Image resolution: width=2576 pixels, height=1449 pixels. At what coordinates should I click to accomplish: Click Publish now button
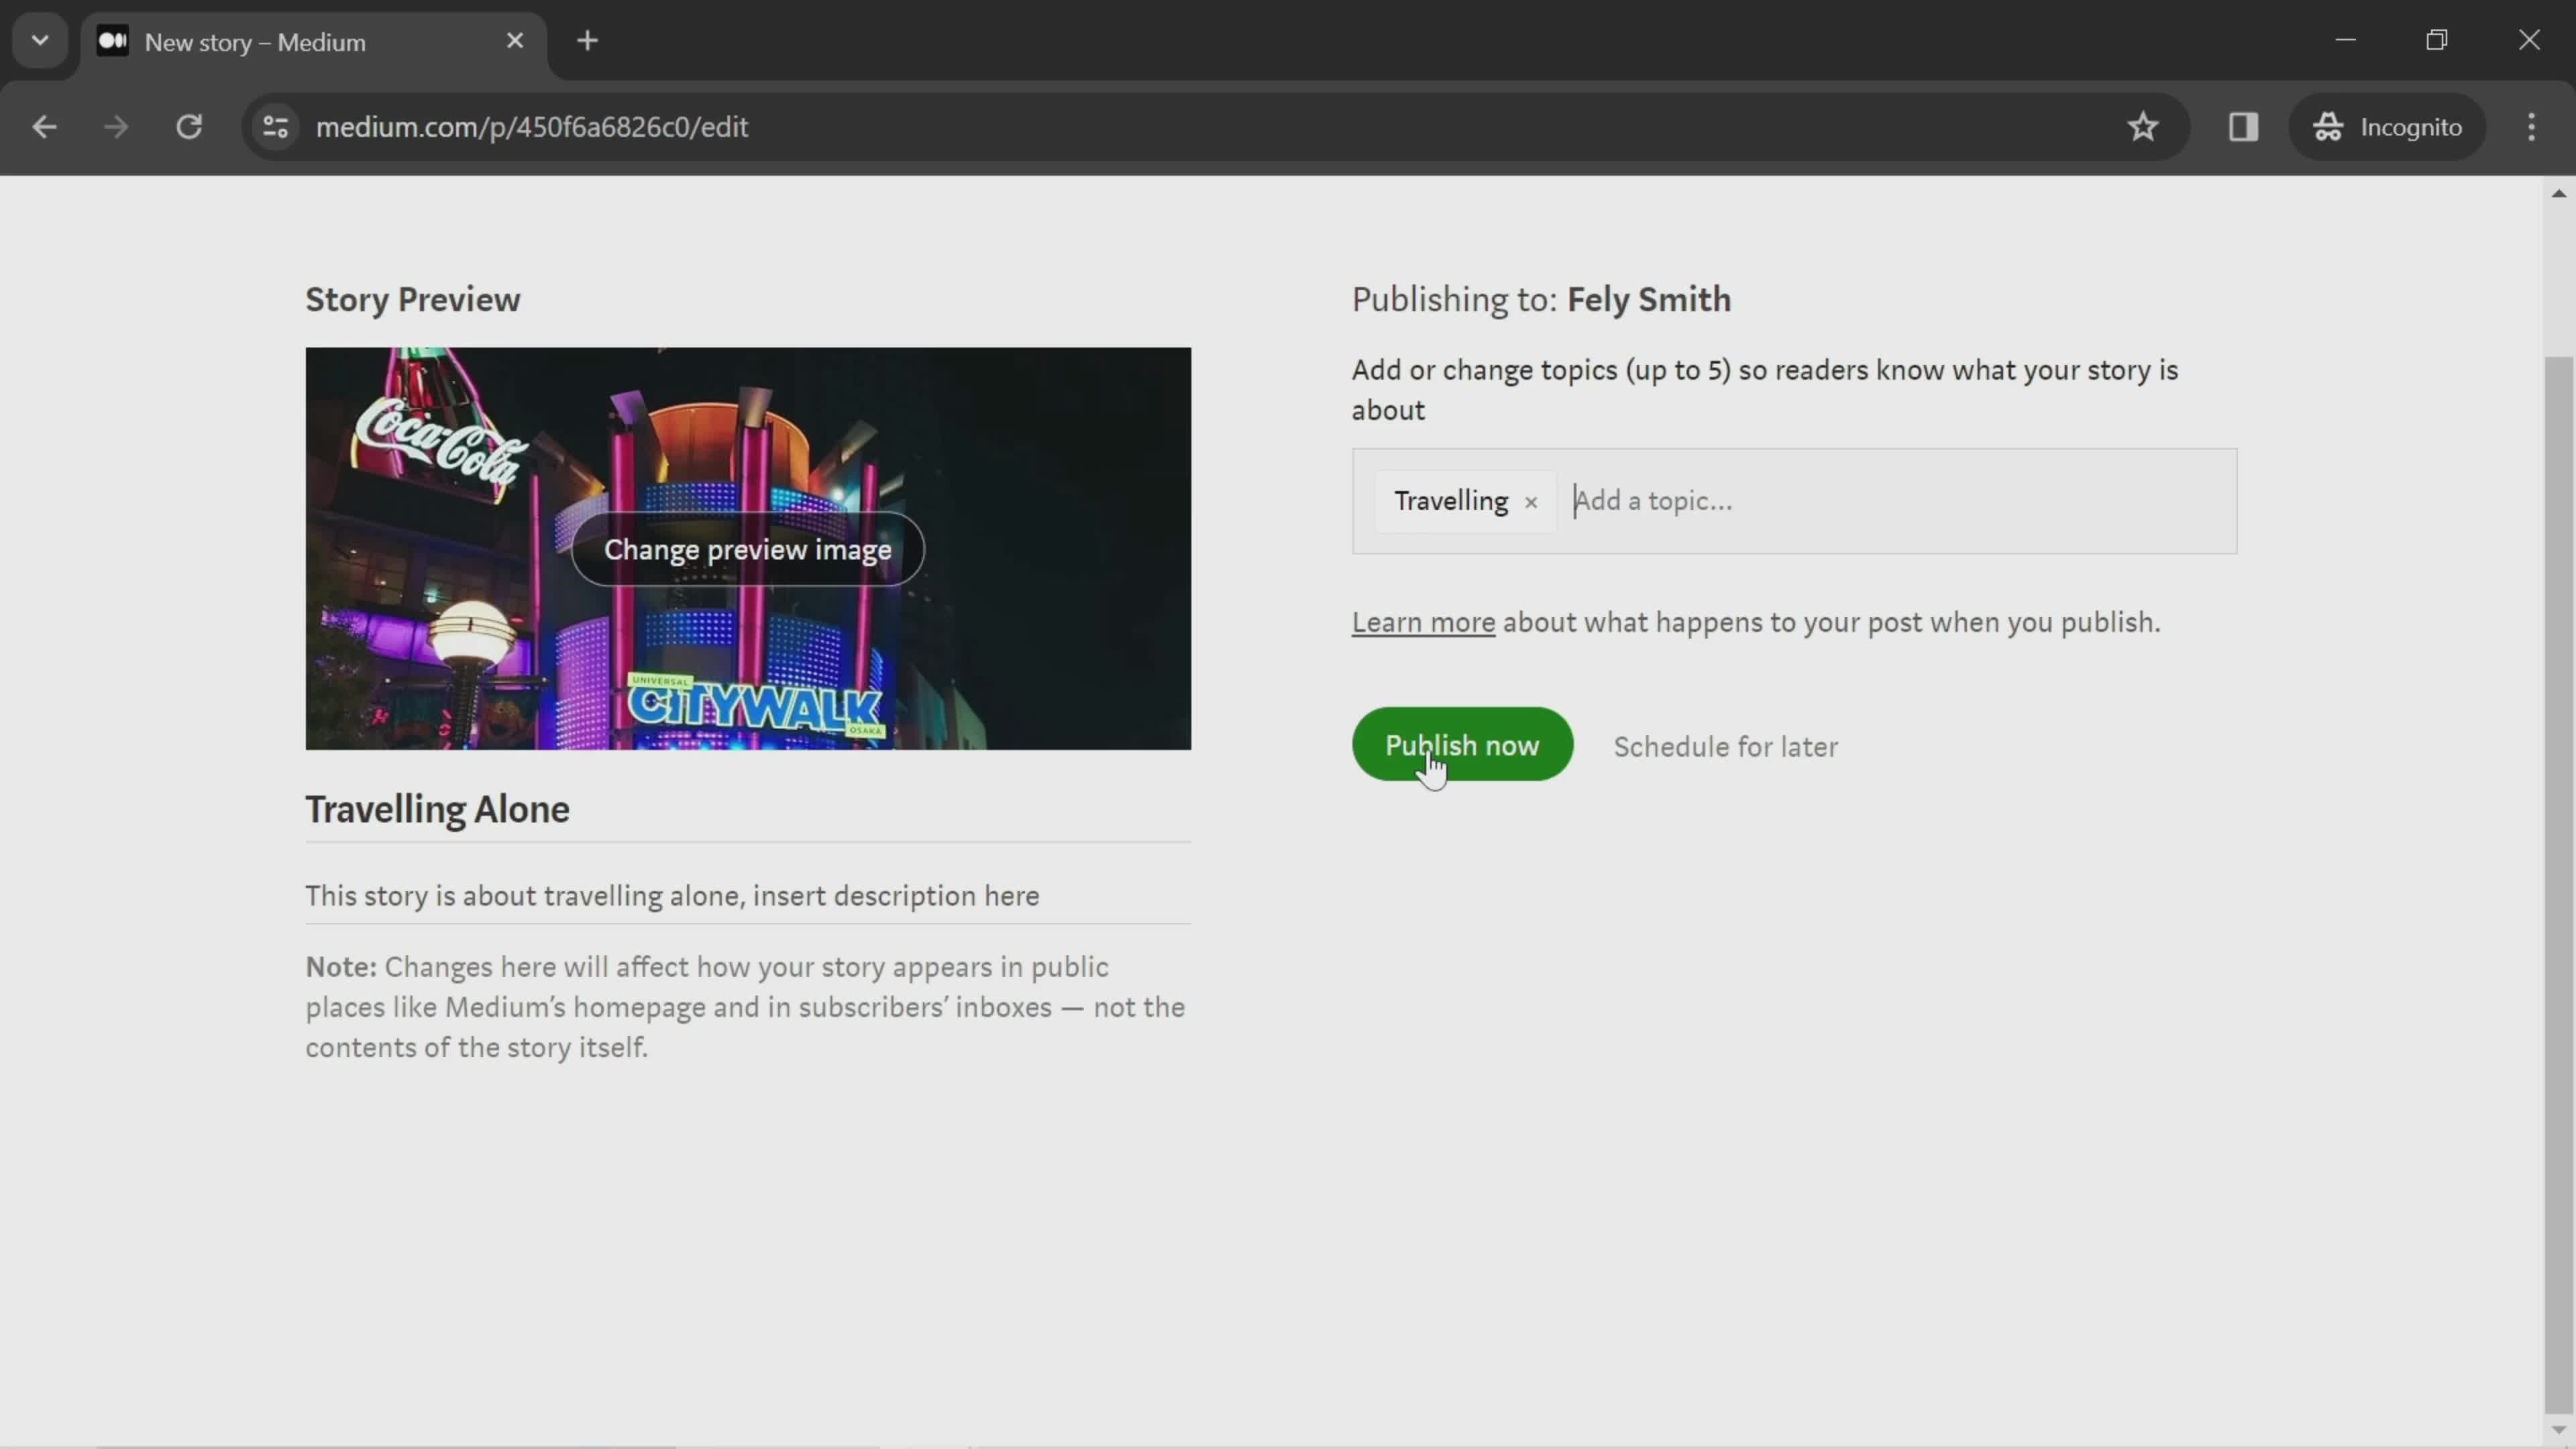pos(1462,745)
